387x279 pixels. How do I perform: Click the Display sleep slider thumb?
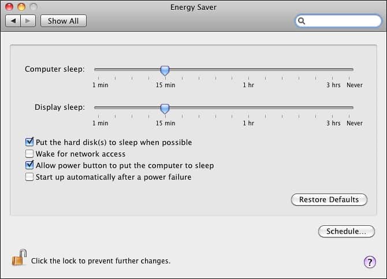tap(165, 108)
